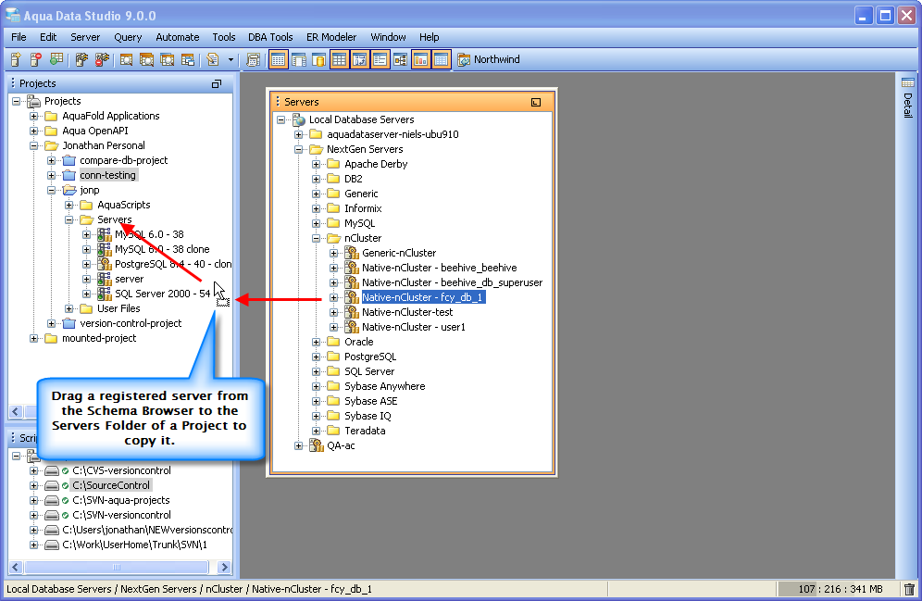The image size is (922, 601).
Task: Open the Query menu
Action: [128, 37]
